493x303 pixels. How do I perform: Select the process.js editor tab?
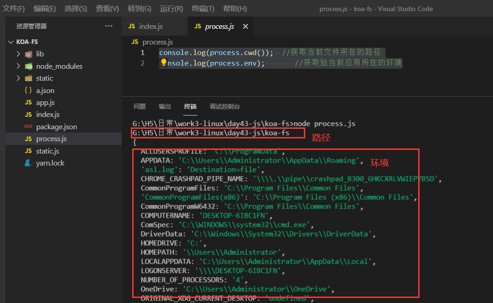[x=220, y=27]
